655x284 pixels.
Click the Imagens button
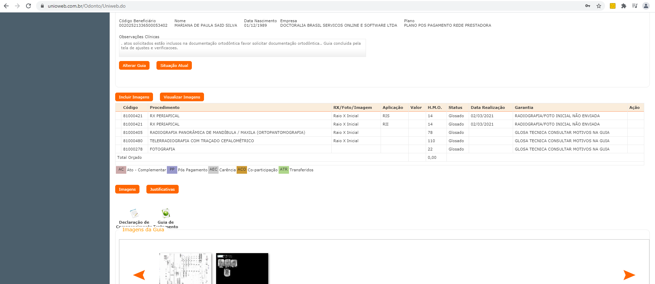[127, 189]
